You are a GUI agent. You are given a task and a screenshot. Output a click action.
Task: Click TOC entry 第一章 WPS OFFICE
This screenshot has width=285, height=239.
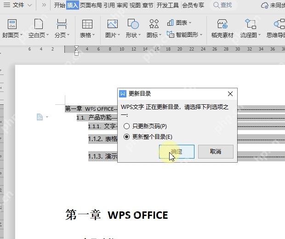tap(91, 109)
